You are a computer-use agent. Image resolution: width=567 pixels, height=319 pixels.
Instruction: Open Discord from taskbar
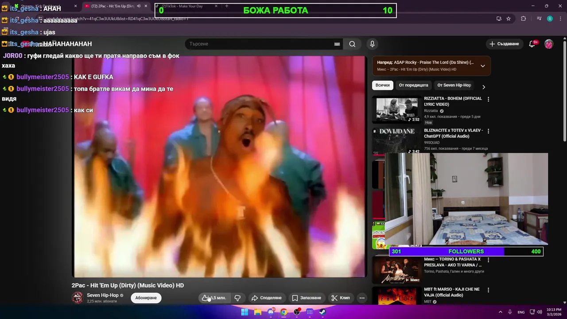click(271, 312)
